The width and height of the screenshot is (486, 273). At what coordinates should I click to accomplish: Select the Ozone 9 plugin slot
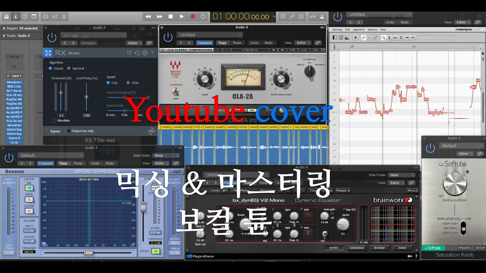click(x=14, y=138)
